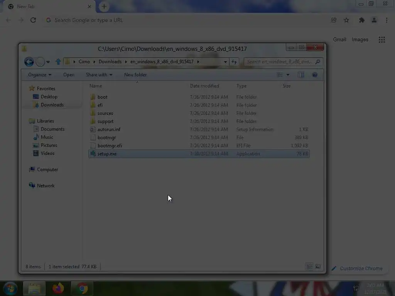Click Downloads in address breadcrumb
Screen dimensions: 395x296
[x=110, y=62]
